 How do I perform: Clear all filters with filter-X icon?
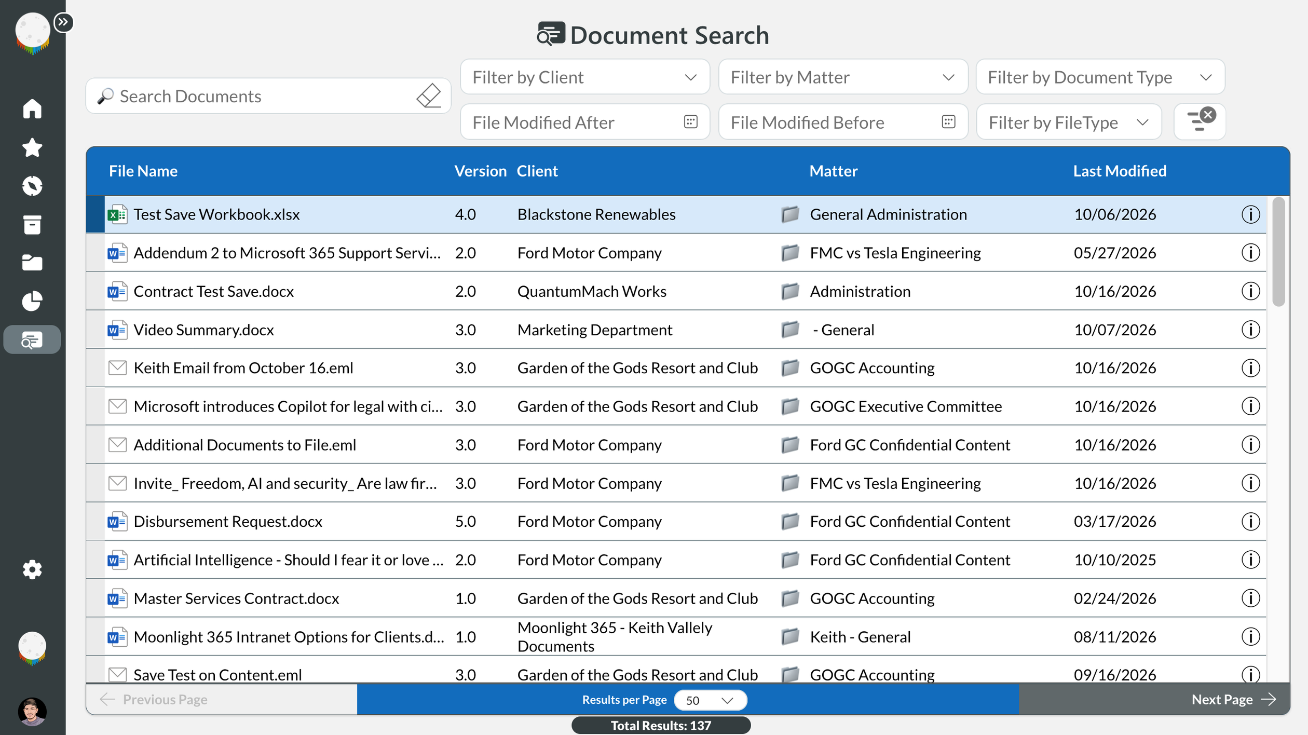tap(1200, 121)
